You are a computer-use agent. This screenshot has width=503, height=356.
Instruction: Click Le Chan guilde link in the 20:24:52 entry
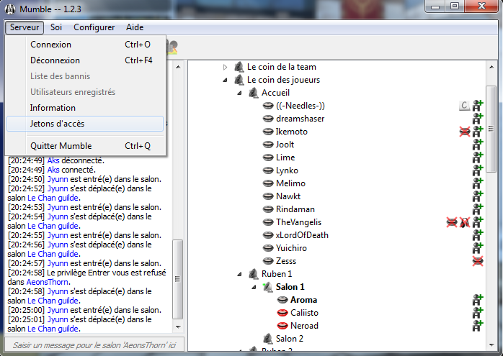(53, 198)
